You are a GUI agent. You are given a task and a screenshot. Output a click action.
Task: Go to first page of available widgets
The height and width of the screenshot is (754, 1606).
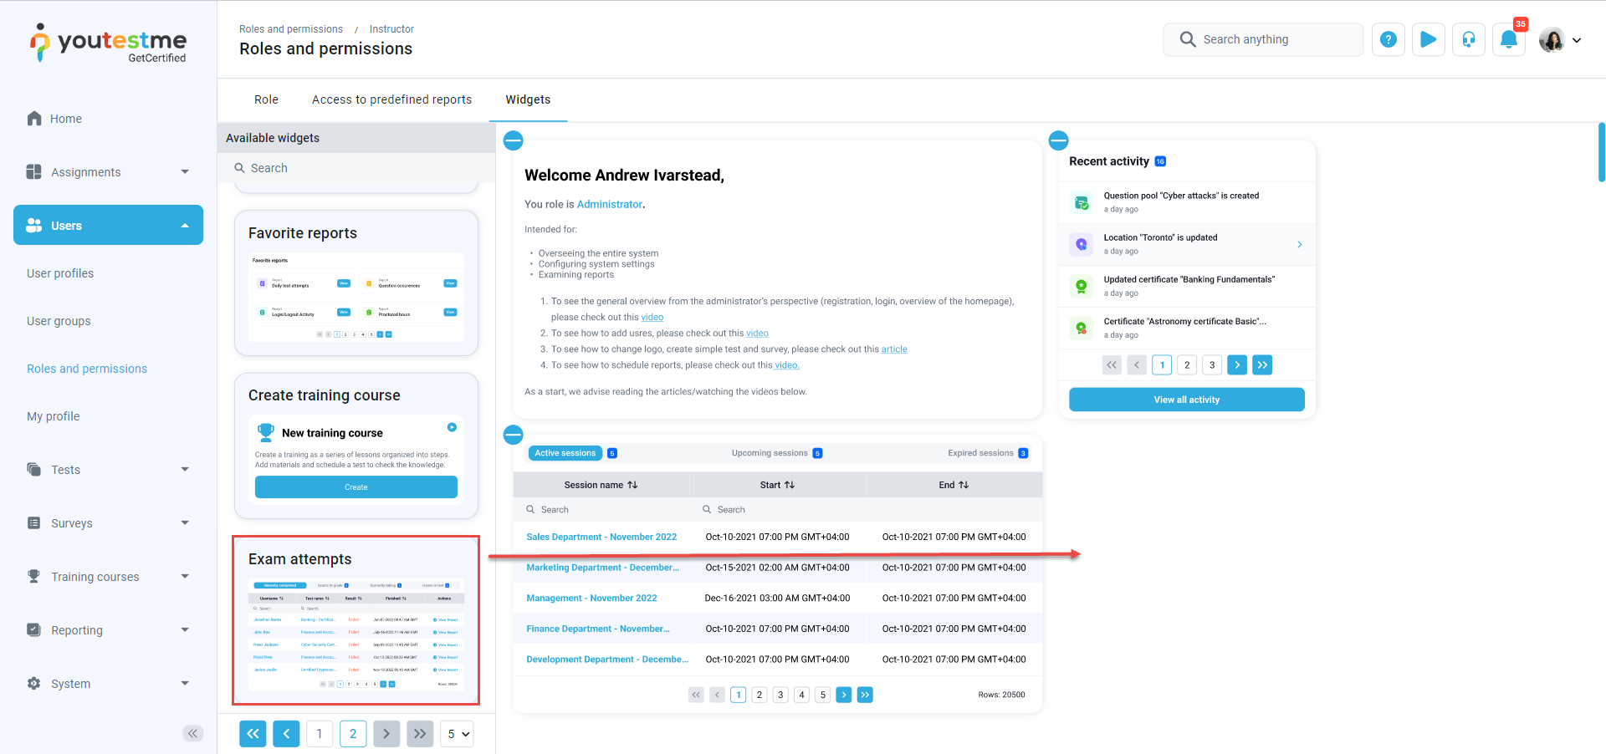(253, 734)
